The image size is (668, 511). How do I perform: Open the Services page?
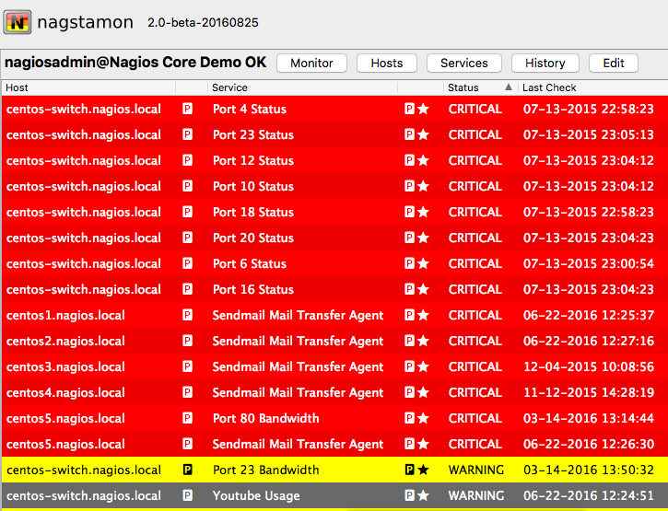[x=463, y=63]
